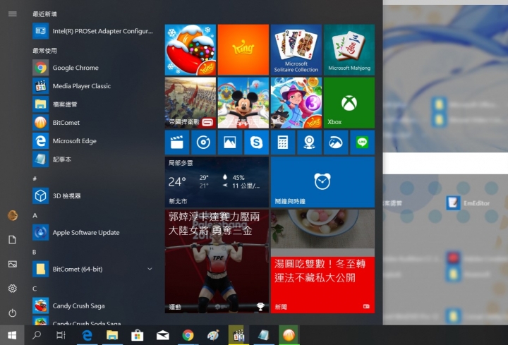Open the Mickey Mouse Disney game tile

point(243,103)
